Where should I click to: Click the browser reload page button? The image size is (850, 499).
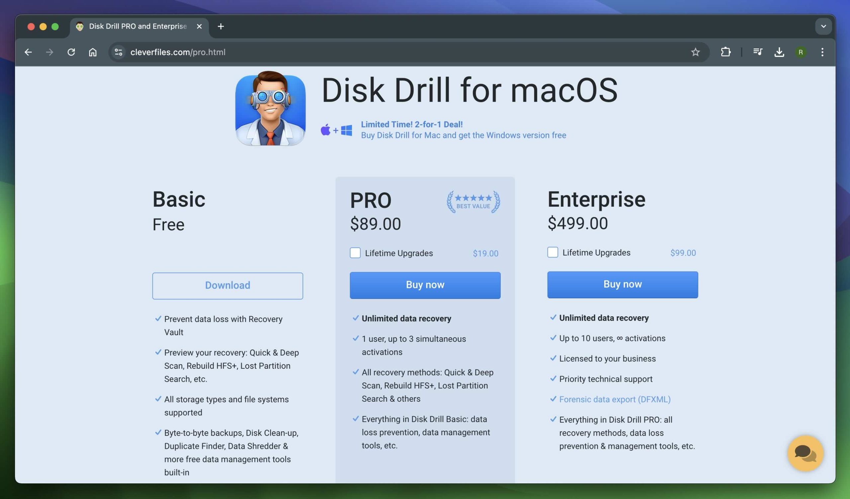point(71,52)
